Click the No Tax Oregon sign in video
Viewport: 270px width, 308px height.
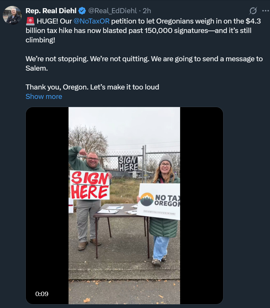pos(159,201)
